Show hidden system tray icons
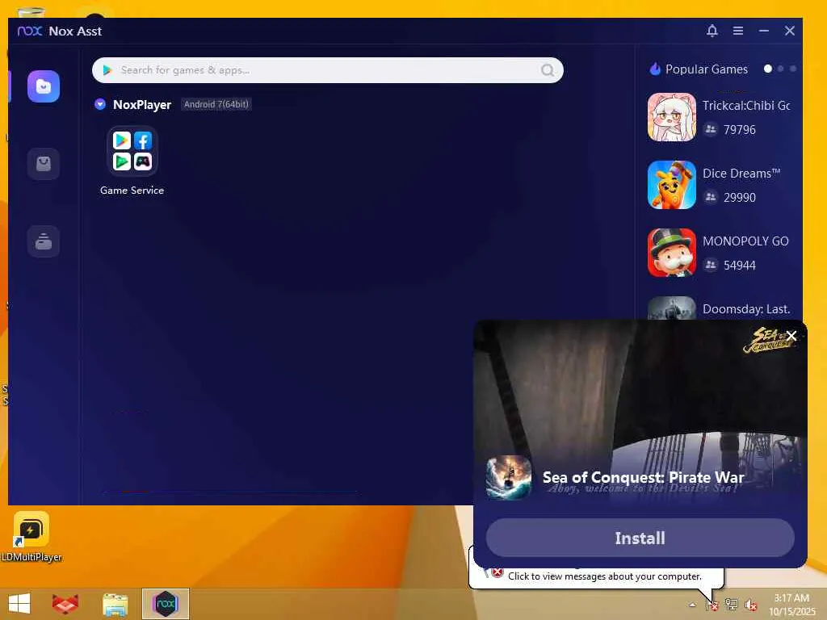827x620 pixels. pos(692,605)
